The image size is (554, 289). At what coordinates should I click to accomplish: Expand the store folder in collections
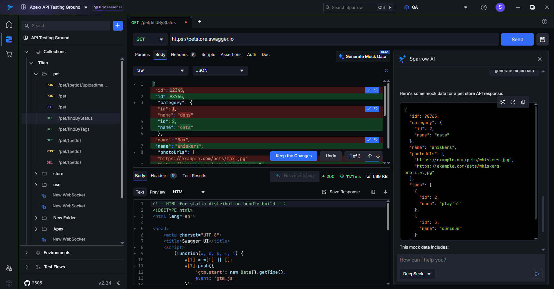click(36, 174)
